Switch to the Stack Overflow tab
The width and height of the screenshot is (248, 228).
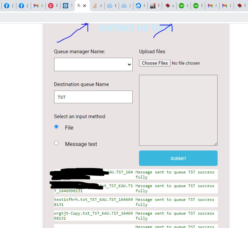tap(97, 6)
